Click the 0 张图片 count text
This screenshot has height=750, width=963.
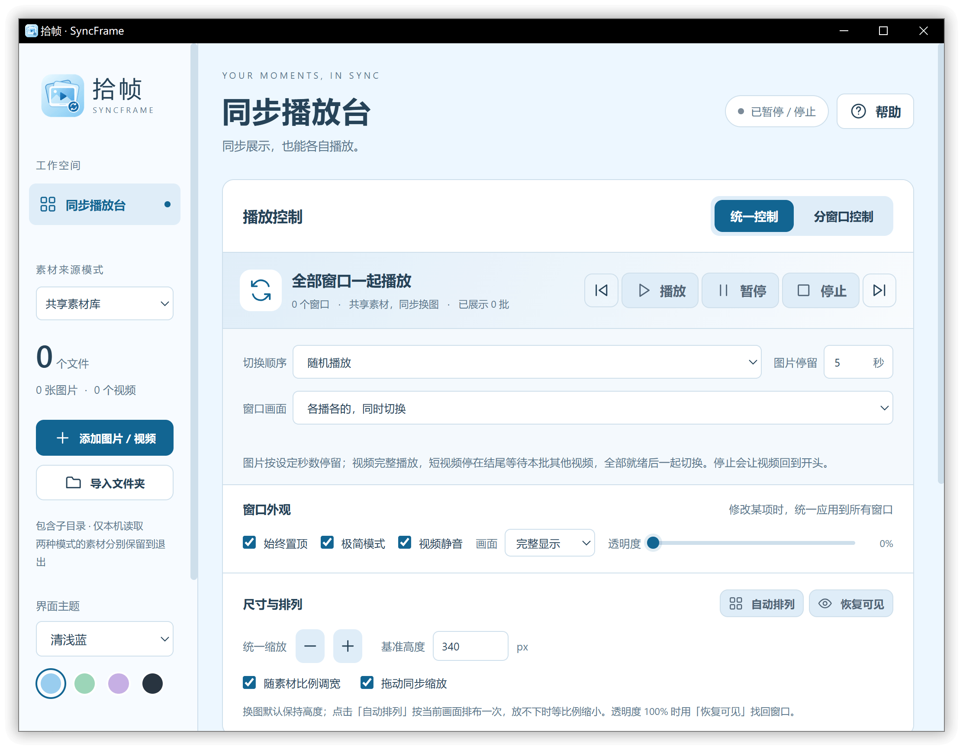click(56, 390)
